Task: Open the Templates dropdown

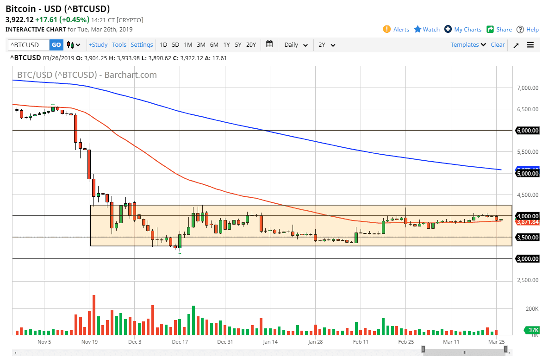Action: pyautogui.click(x=467, y=44)
